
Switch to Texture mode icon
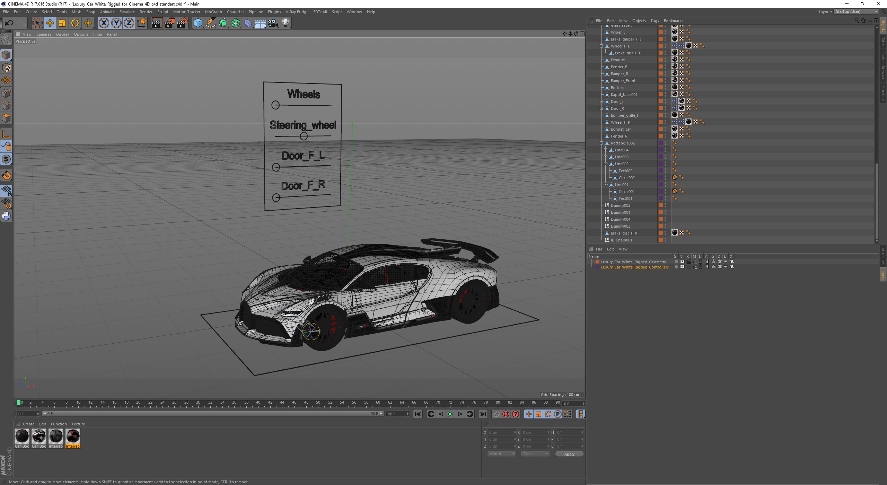(6, 68)
